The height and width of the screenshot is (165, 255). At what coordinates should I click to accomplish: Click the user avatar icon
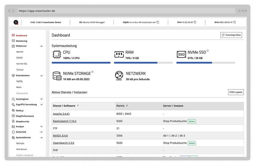tap(16, 22)
